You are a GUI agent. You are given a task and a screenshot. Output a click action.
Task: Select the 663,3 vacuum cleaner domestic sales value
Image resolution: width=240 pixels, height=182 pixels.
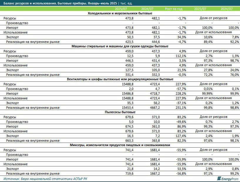129,141
